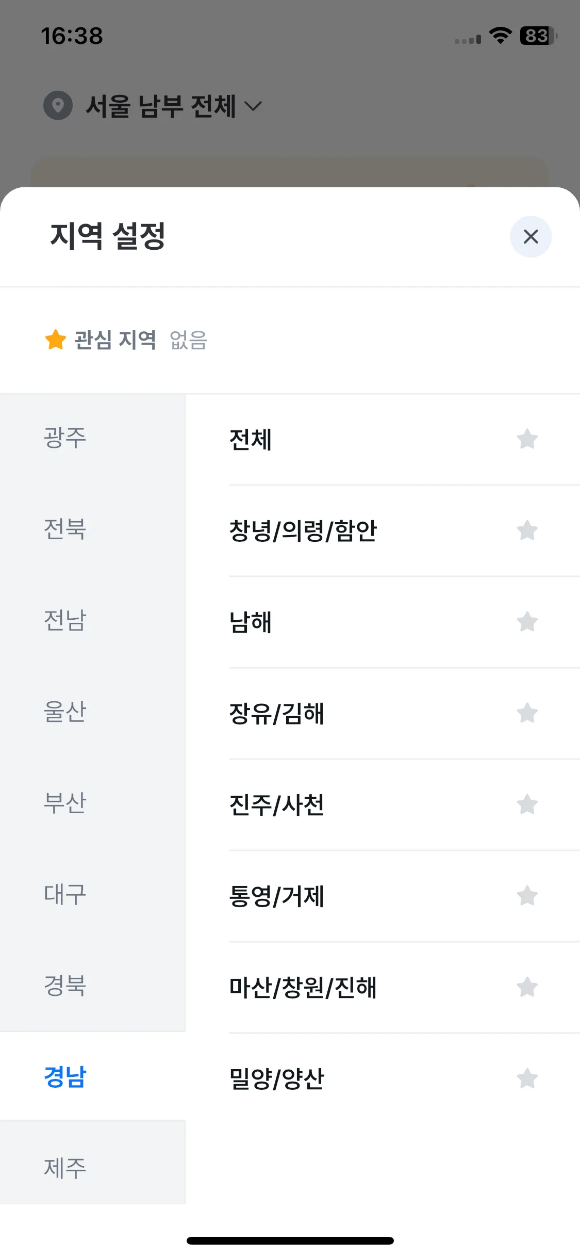Tap the star next to 장유/김해
Viewport: 580px width, 1257px height.
click(527, 713)
